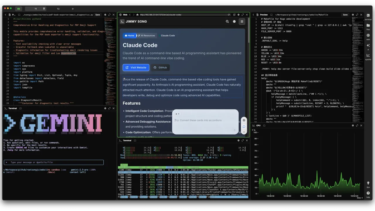This screenshot has width=375, height=211.
Task: Save the Makefile
Action: point(345,15)
